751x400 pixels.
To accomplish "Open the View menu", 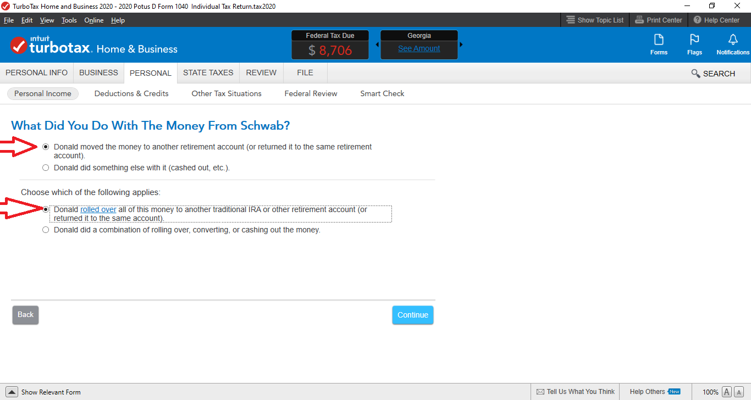I will point(47,20).
